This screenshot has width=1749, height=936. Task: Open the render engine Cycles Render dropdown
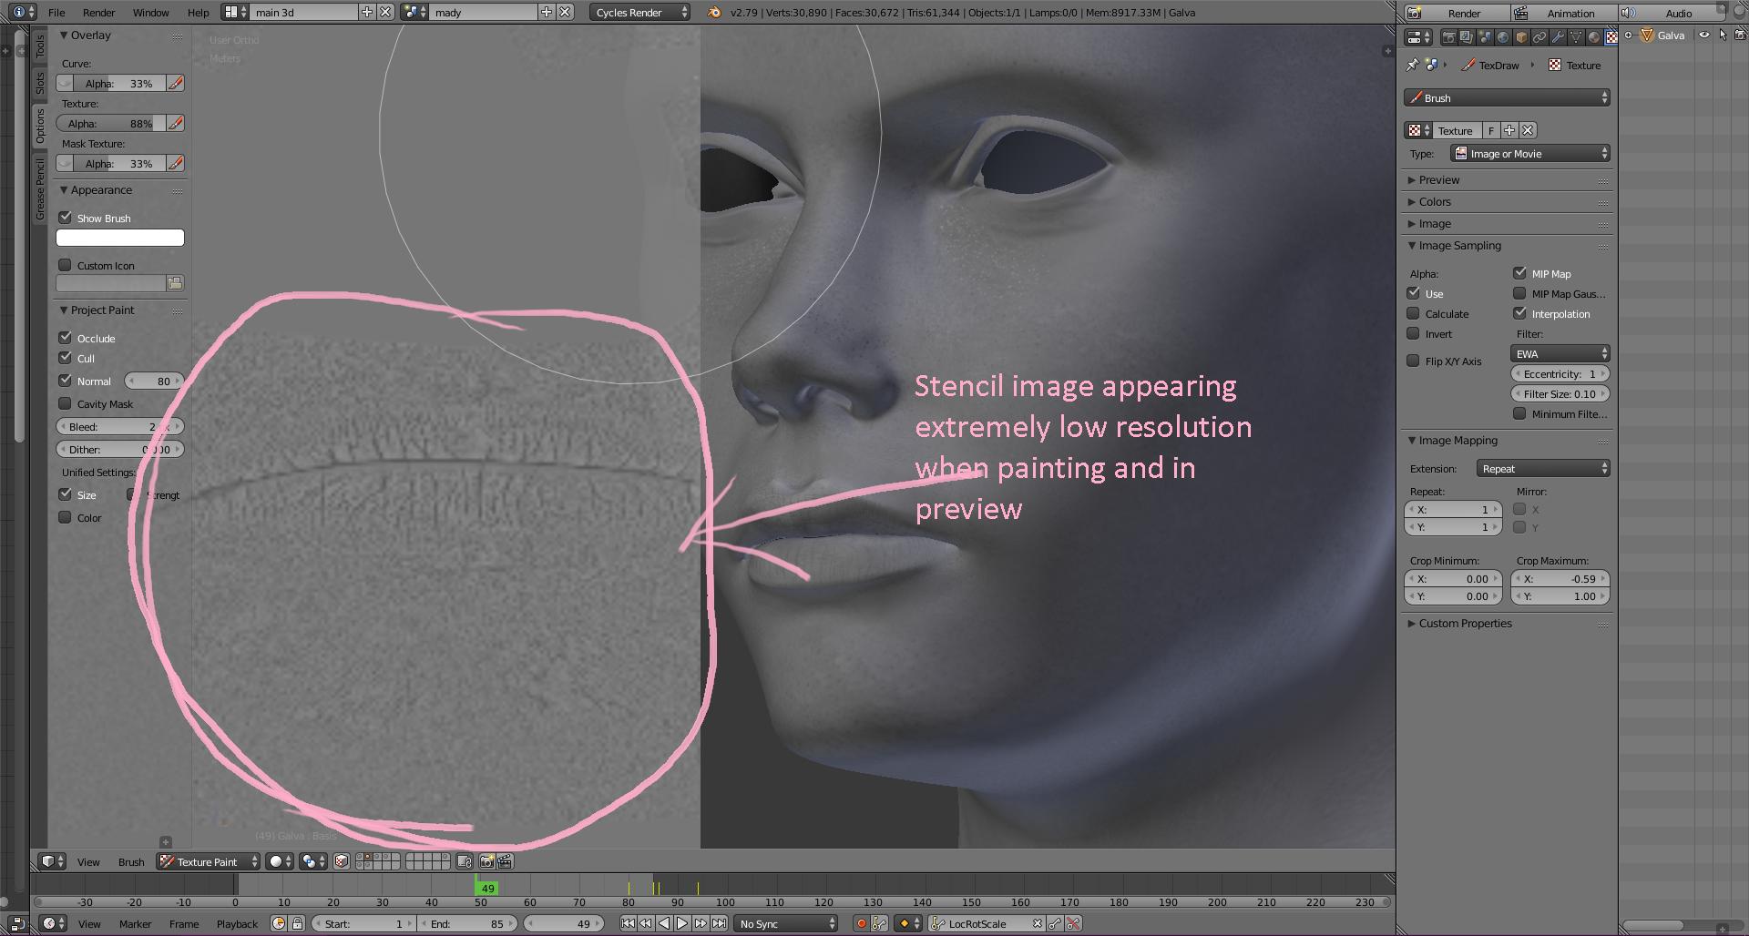click(640, 12)
